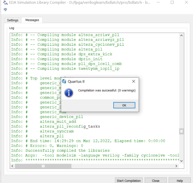Screen dimensions: 193x183
Task: Click the speech bubble icon below title
Action: (5, 10)
